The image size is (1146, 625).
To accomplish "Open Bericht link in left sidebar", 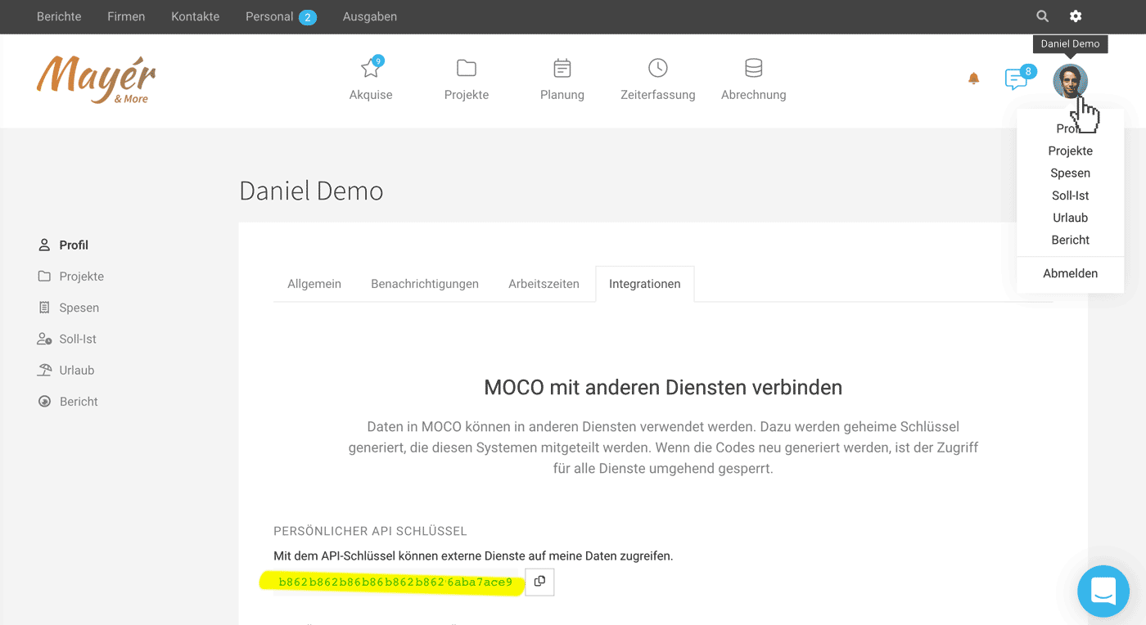I will coord(79,402).
